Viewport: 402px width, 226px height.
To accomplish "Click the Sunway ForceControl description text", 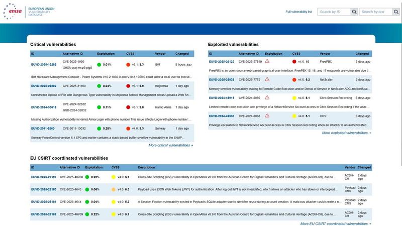I will tap(108, 138).
